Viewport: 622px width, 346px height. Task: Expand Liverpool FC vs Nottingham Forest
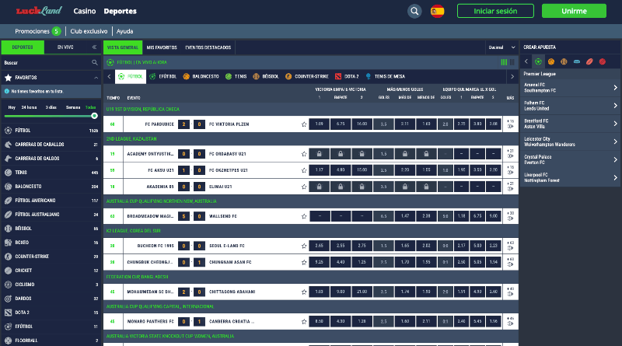[x=570, y=177]
